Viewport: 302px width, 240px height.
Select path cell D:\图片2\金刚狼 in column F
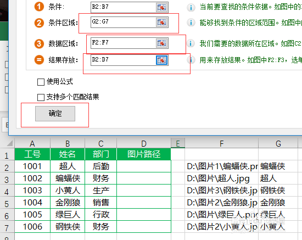[221, 203]
